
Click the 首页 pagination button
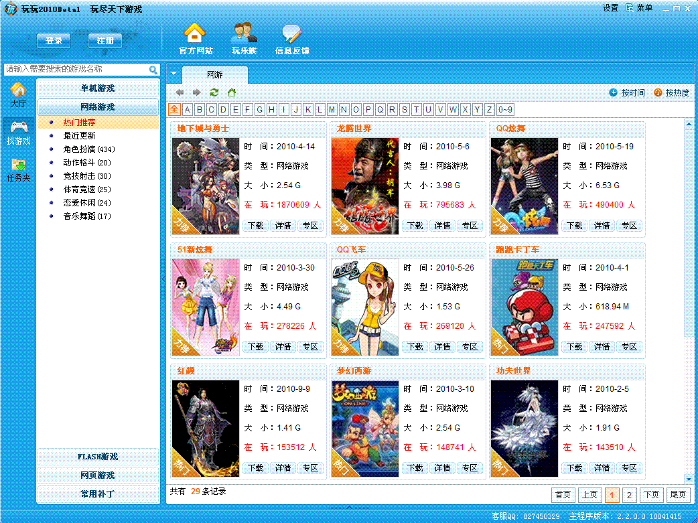[x=563, y=494]
